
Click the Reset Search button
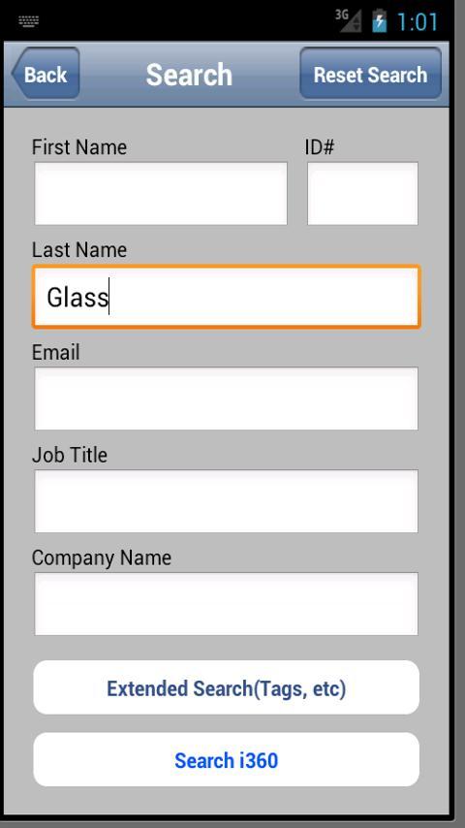370,74
